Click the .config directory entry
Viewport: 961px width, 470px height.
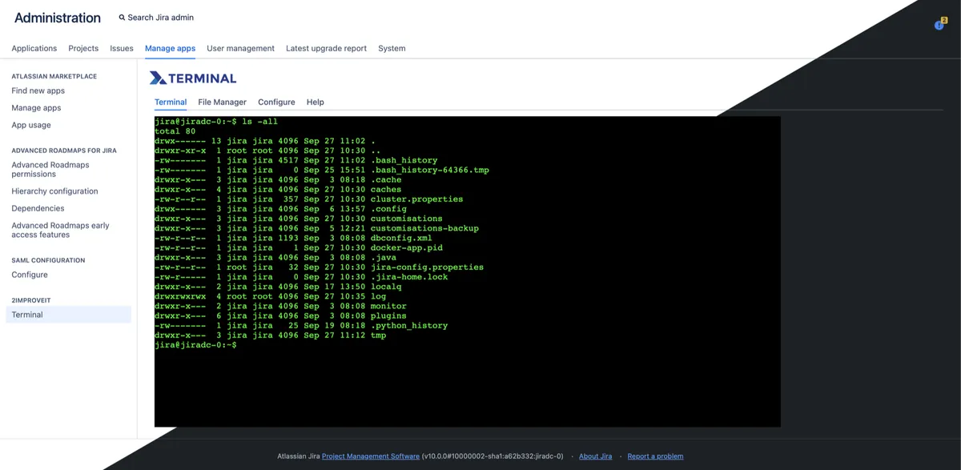tap(388, 209)
